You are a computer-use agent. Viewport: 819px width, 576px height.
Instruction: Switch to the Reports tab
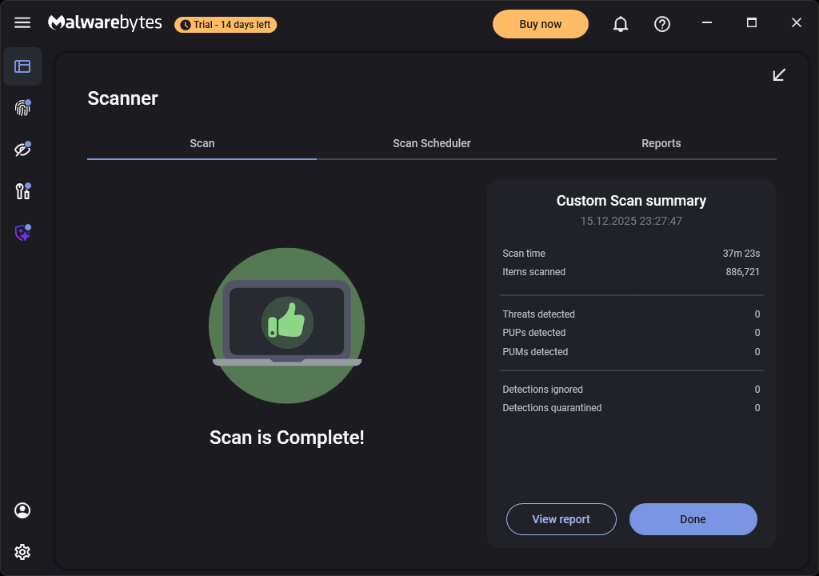[x=661, y=143]
